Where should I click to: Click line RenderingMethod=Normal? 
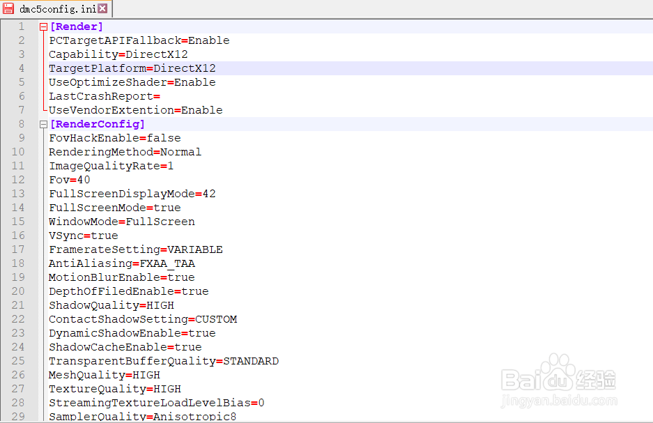(x=125, y=152)
